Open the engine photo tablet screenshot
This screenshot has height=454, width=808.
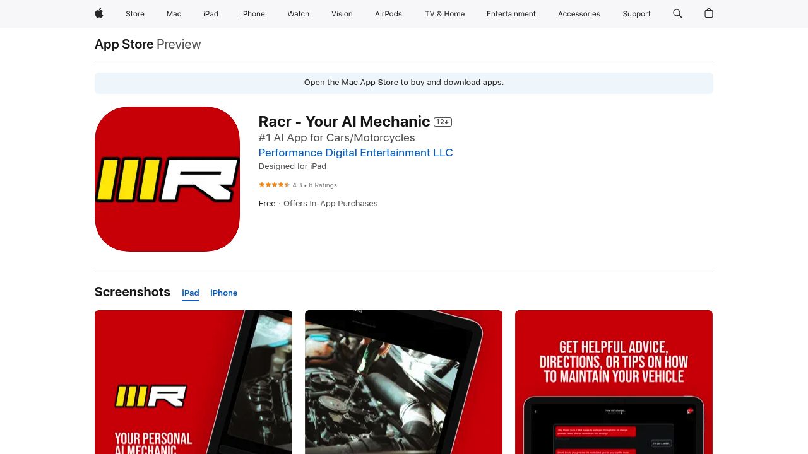[x=403, y=382]
